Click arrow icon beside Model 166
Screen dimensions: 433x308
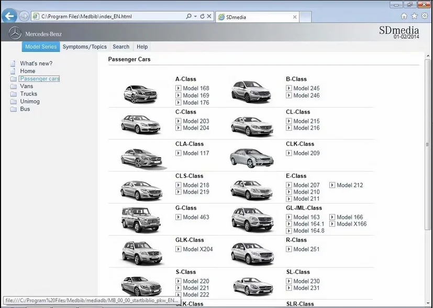(332, 217)
